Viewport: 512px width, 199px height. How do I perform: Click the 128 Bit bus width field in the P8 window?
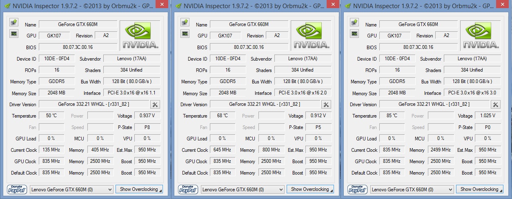[132, 82]
